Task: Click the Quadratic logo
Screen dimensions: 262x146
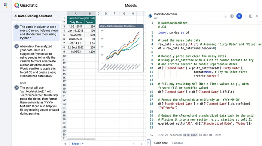Action: click(26, 5)
